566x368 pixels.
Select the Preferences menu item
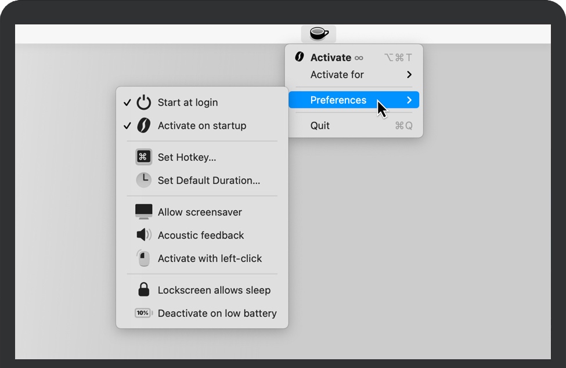click(x=338, y=100)
